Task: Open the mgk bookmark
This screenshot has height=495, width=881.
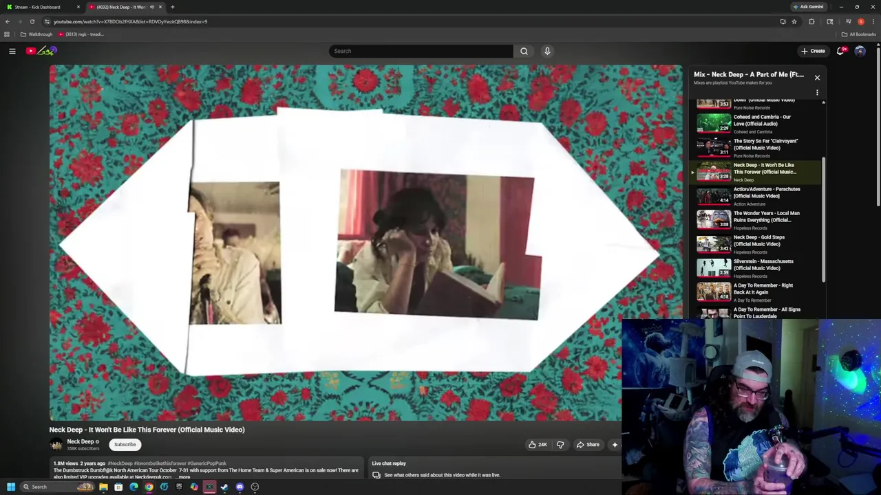Action: tap(81, 34)
